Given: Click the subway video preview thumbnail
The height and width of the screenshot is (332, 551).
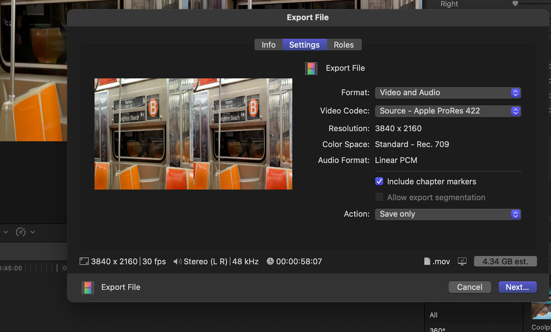Looking at the screenshot, I should click(x=194, y=134).
